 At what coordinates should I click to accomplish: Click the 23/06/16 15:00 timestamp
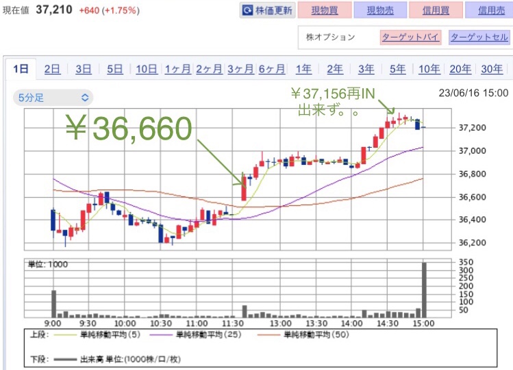(473, 93)
